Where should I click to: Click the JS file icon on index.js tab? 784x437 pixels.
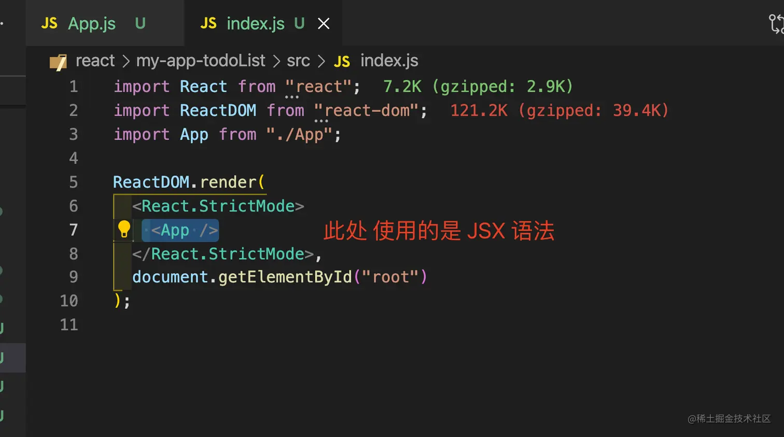(x=208, y=23)
